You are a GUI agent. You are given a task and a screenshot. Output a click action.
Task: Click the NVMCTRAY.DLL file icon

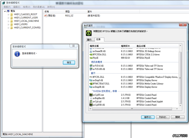coord(91,84)
